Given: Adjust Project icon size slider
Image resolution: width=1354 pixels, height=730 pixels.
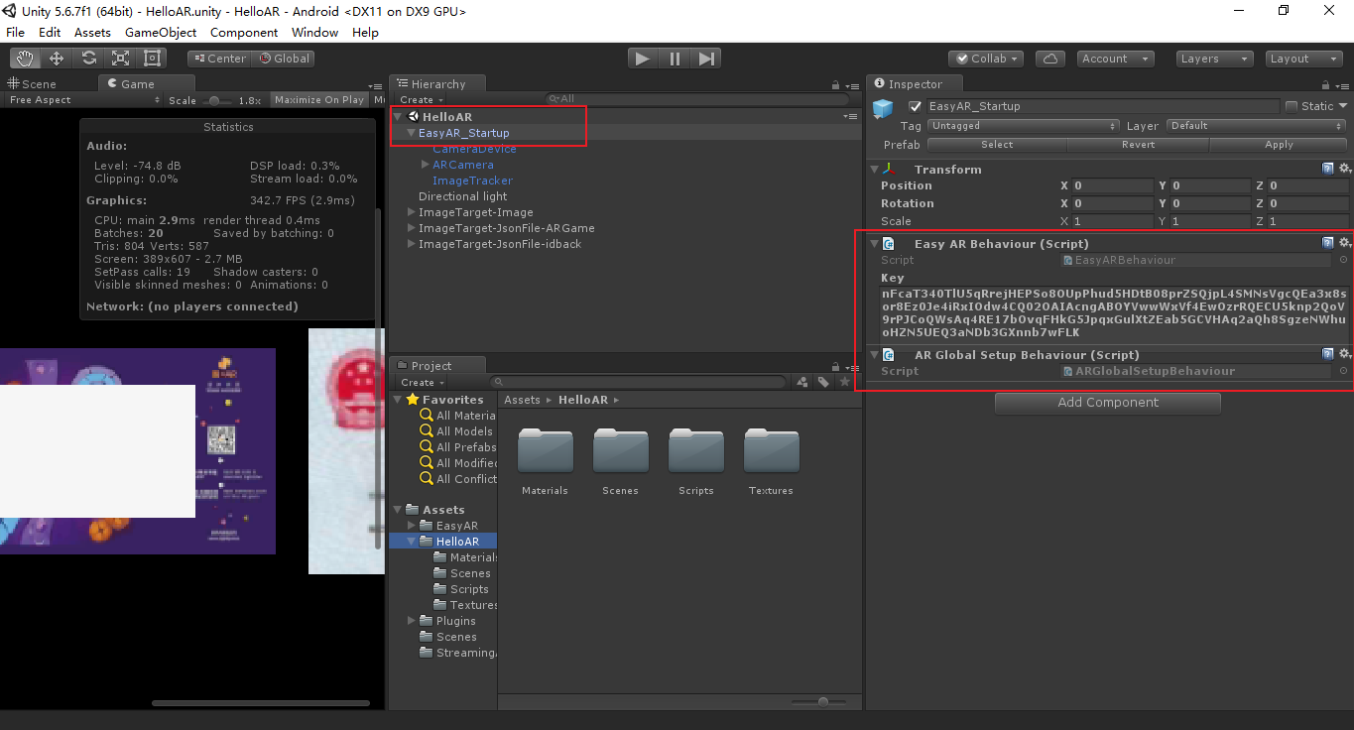Looking at the screenshot, I should pyautogui.click(x=819, y=702).
